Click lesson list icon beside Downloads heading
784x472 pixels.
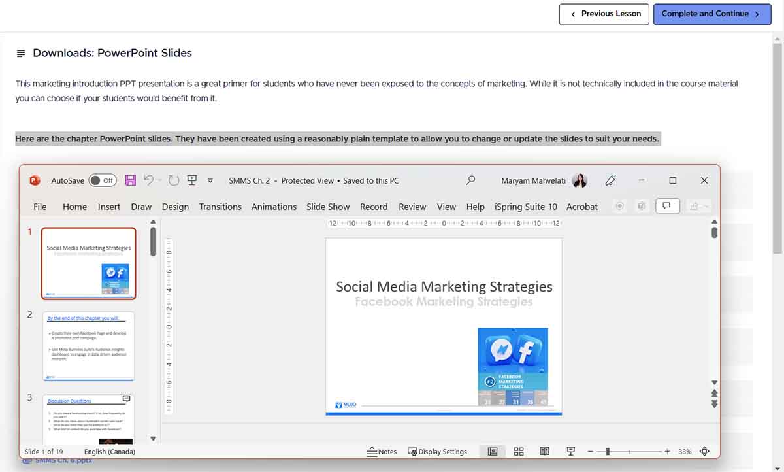click(22, 53)
